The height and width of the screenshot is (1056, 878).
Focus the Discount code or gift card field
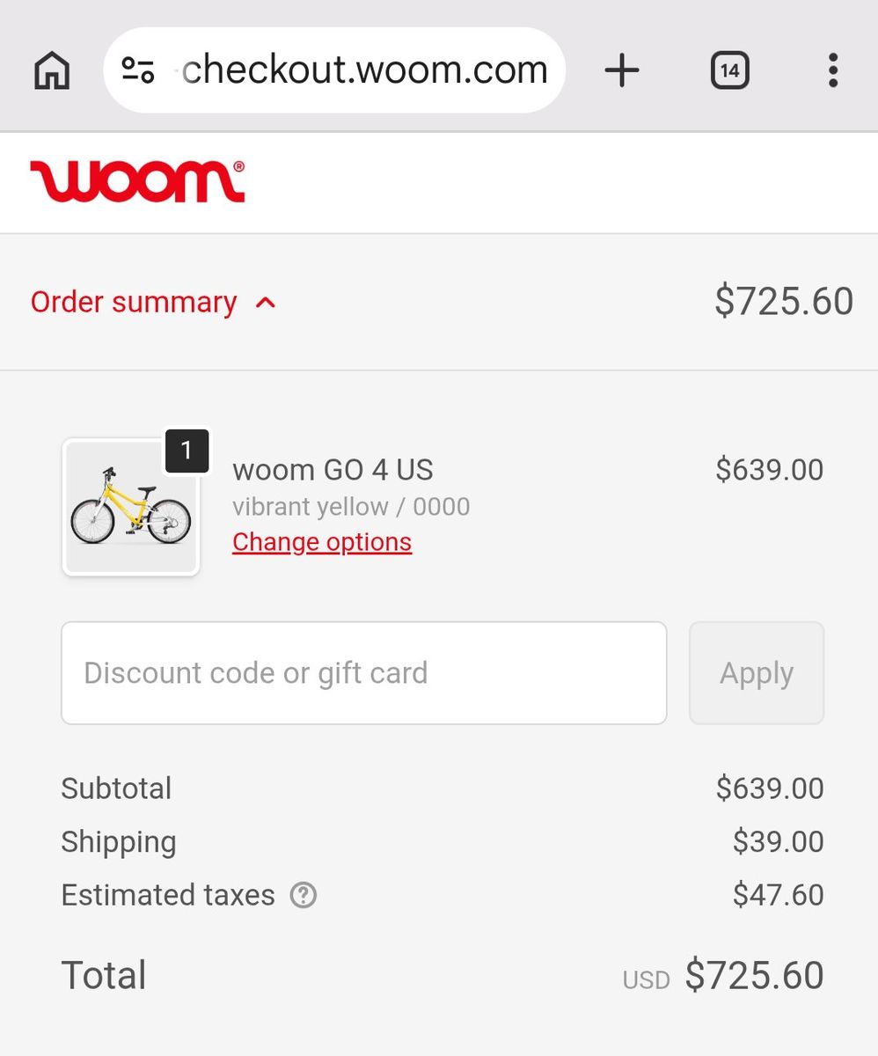[x=364, y=673]
